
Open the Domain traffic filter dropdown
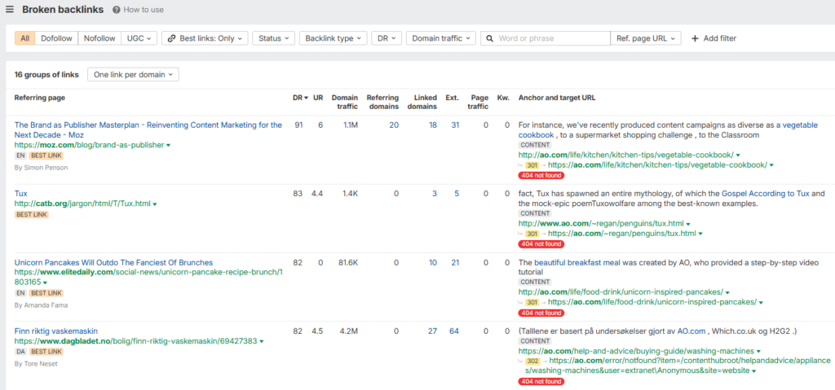pos(441,38)
